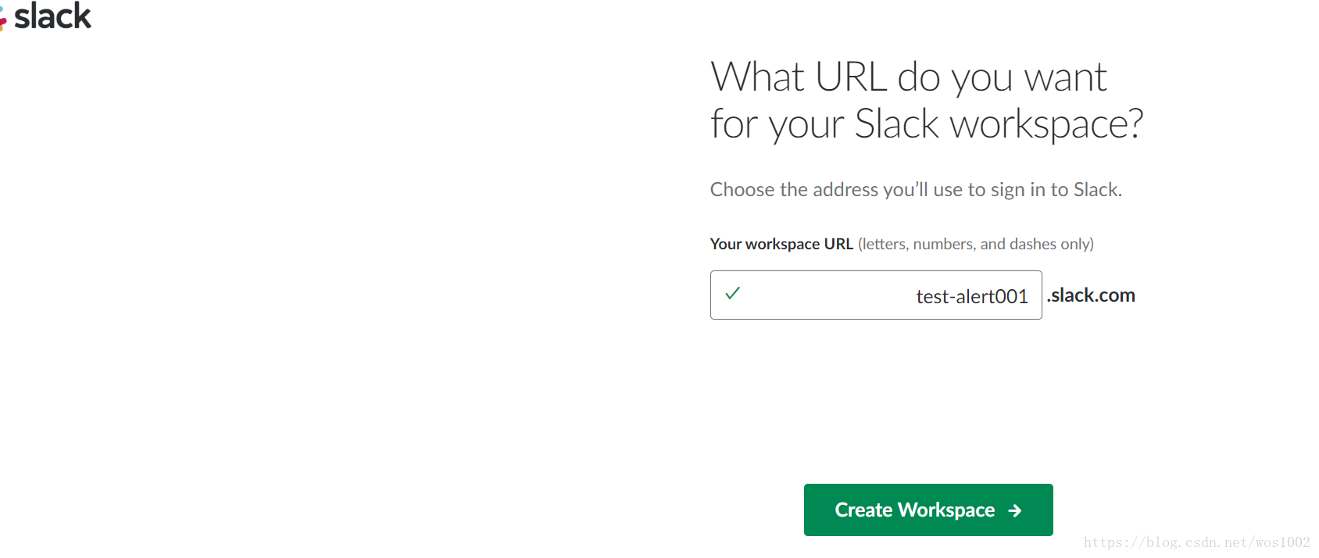Click the 'Your workspace URL' label
Image resolution: width=1319 pixels, height=558 pixels.
(781, 244)
